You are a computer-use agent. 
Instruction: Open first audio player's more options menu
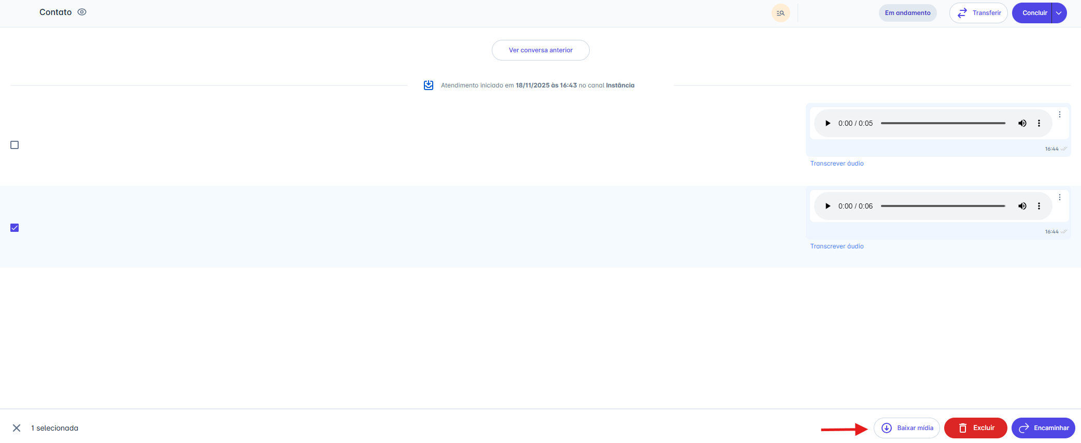tap(1039, 123)
